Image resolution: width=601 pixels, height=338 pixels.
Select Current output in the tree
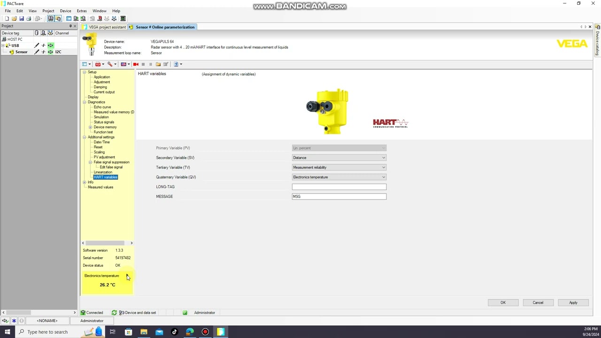point(104,92)
